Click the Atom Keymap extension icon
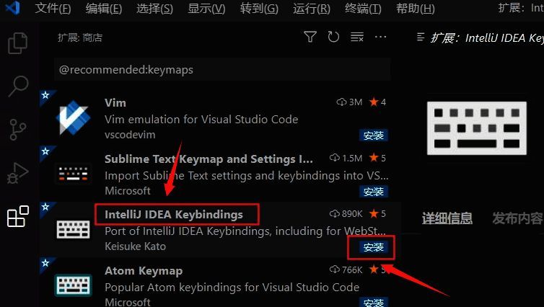 point(73,285)
